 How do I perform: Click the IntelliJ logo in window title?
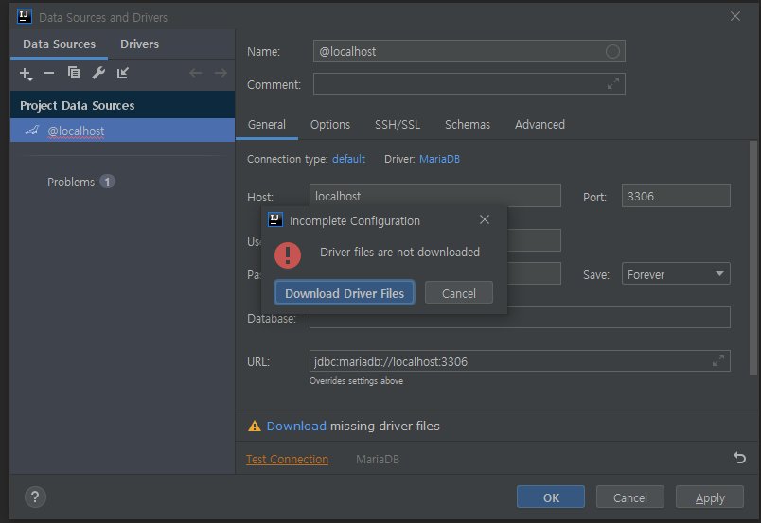tap(25, 16)
